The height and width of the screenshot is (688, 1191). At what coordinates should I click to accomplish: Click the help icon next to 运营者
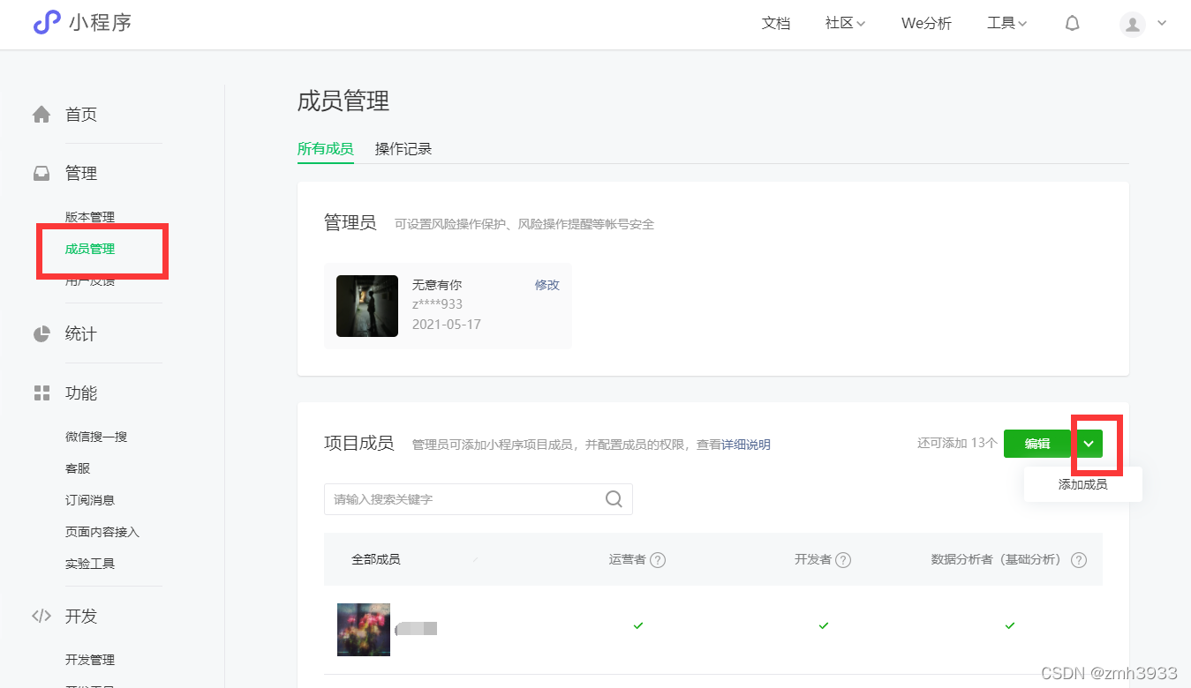point(658,560)
